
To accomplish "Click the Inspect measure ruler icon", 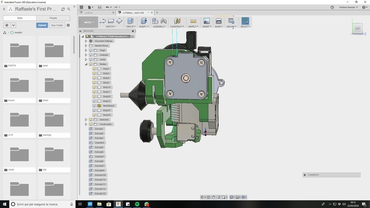I will tap(193, 21).
